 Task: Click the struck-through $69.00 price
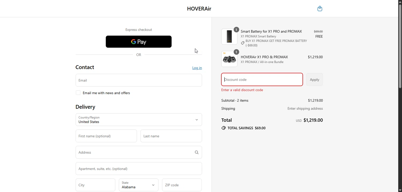(318, 31)
